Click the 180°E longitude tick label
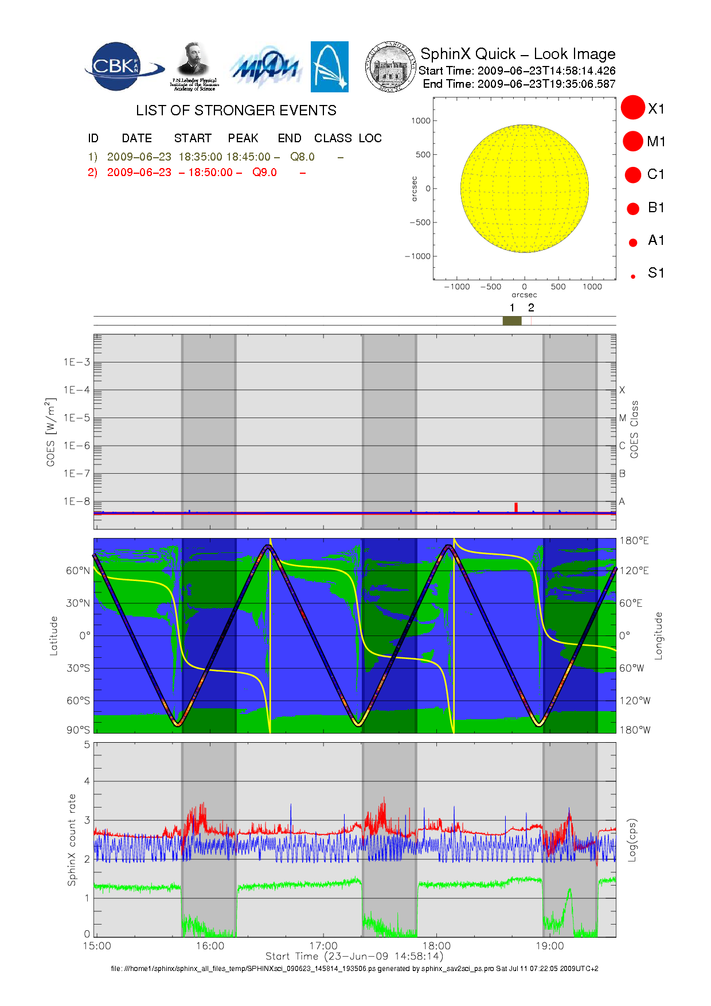Viewport: 711px width, 1006px height. pyautogui.click(x=634, y=540)
